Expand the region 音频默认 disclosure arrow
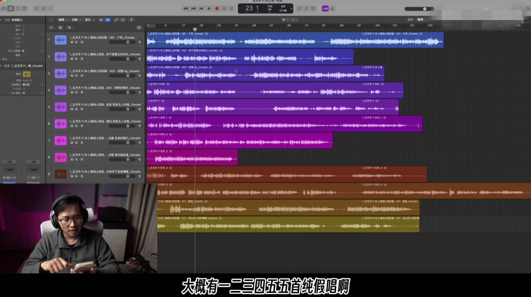The image size is (531, 297). [2, 20]
